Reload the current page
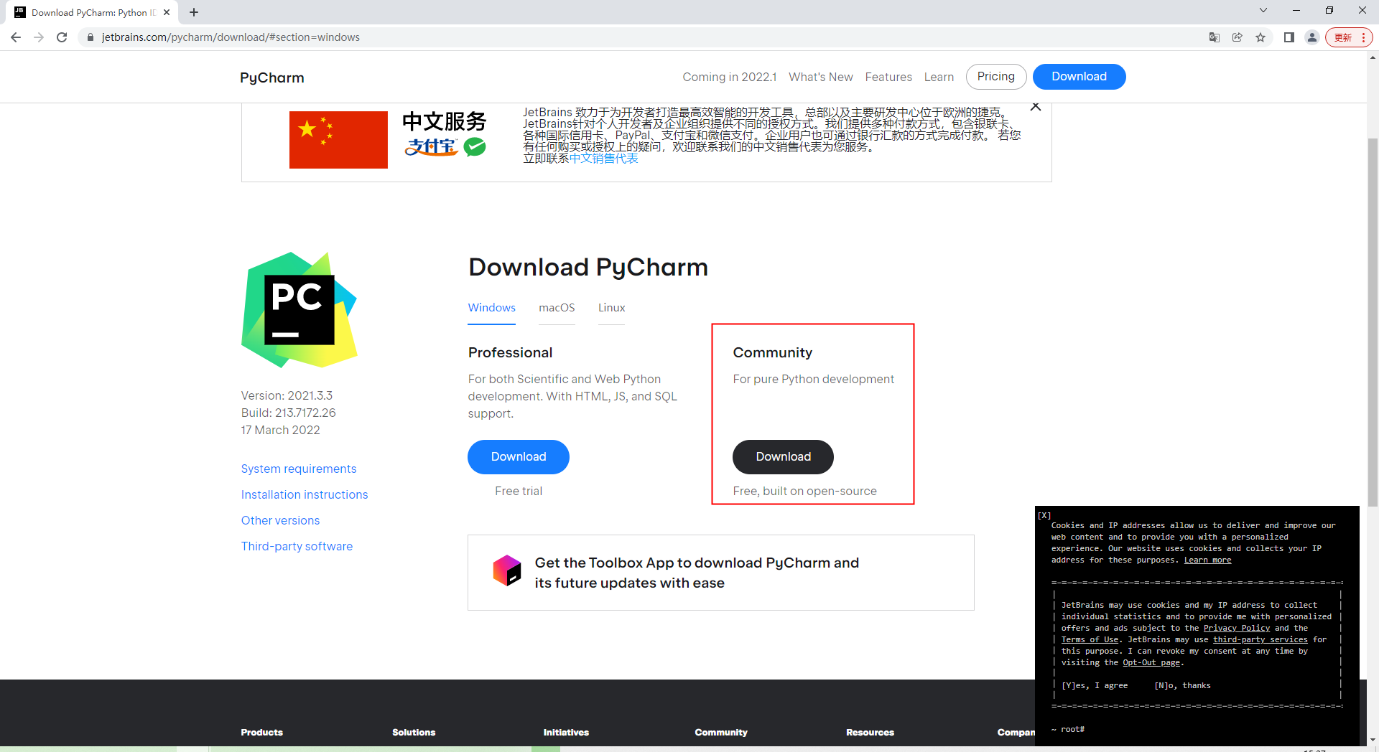This screenshot has height=752, width=1379. pos(62,37)
